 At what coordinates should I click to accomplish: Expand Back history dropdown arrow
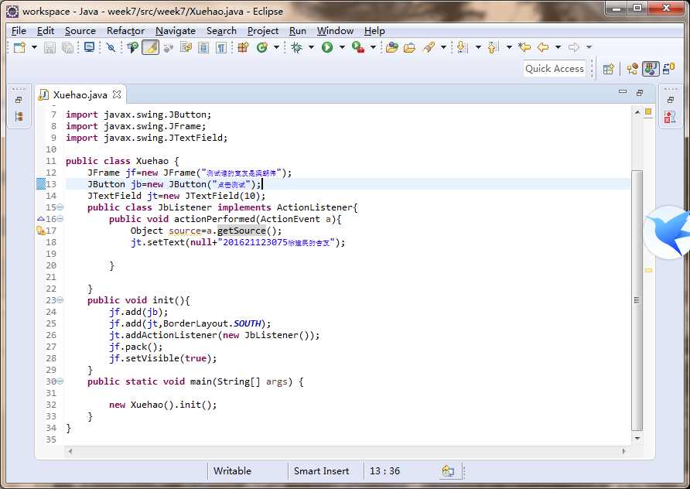[558, 47]
